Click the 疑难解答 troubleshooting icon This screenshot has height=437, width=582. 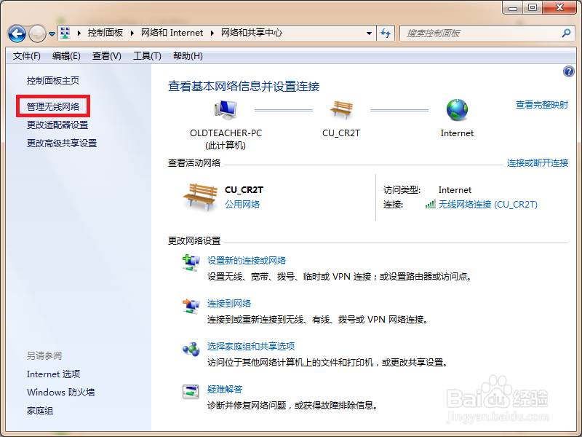(x=191, y=392)
